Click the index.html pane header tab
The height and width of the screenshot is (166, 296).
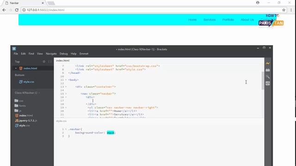click(63, 60)
